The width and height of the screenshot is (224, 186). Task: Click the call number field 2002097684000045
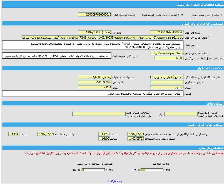(x=166, y=32)
